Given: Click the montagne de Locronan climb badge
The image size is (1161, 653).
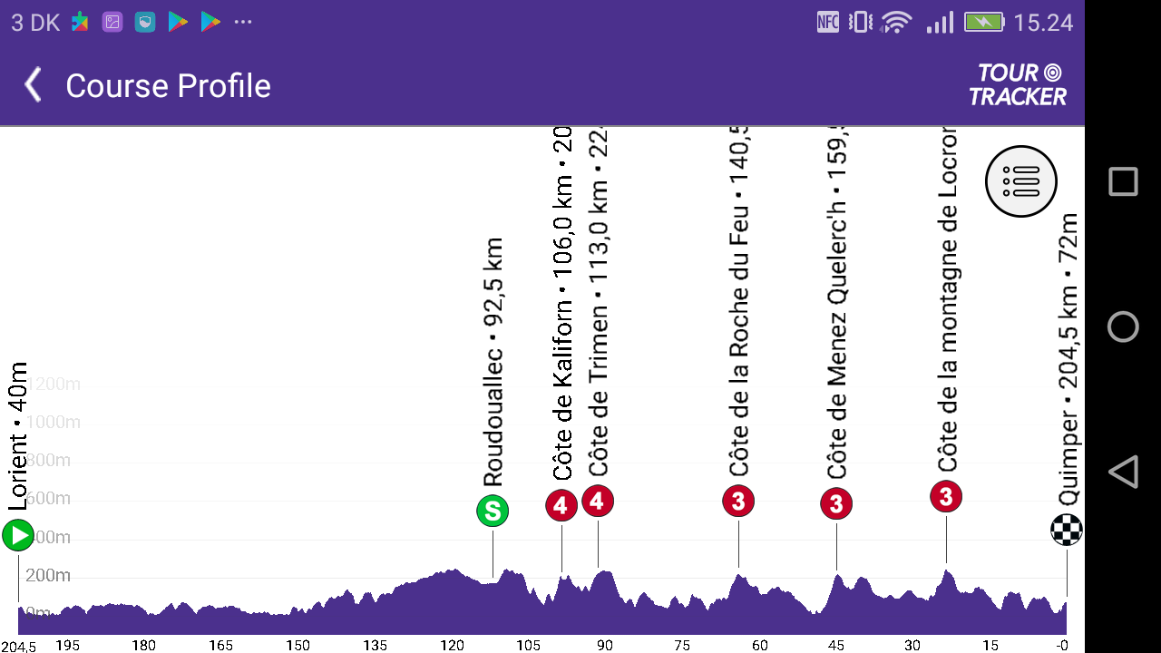Looking at the screenshot, I should click(945, 496).
